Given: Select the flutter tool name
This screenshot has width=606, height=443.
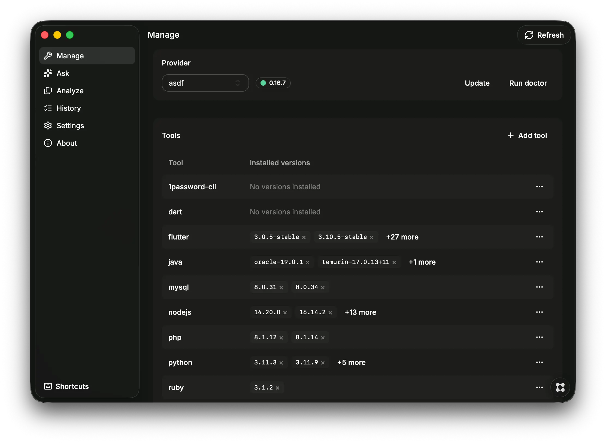Looking at the screenshot, I should coord(178,237).
